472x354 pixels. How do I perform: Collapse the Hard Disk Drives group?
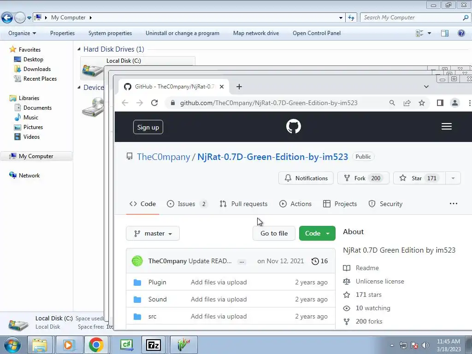pyautogui.click(x=79, y=49)
